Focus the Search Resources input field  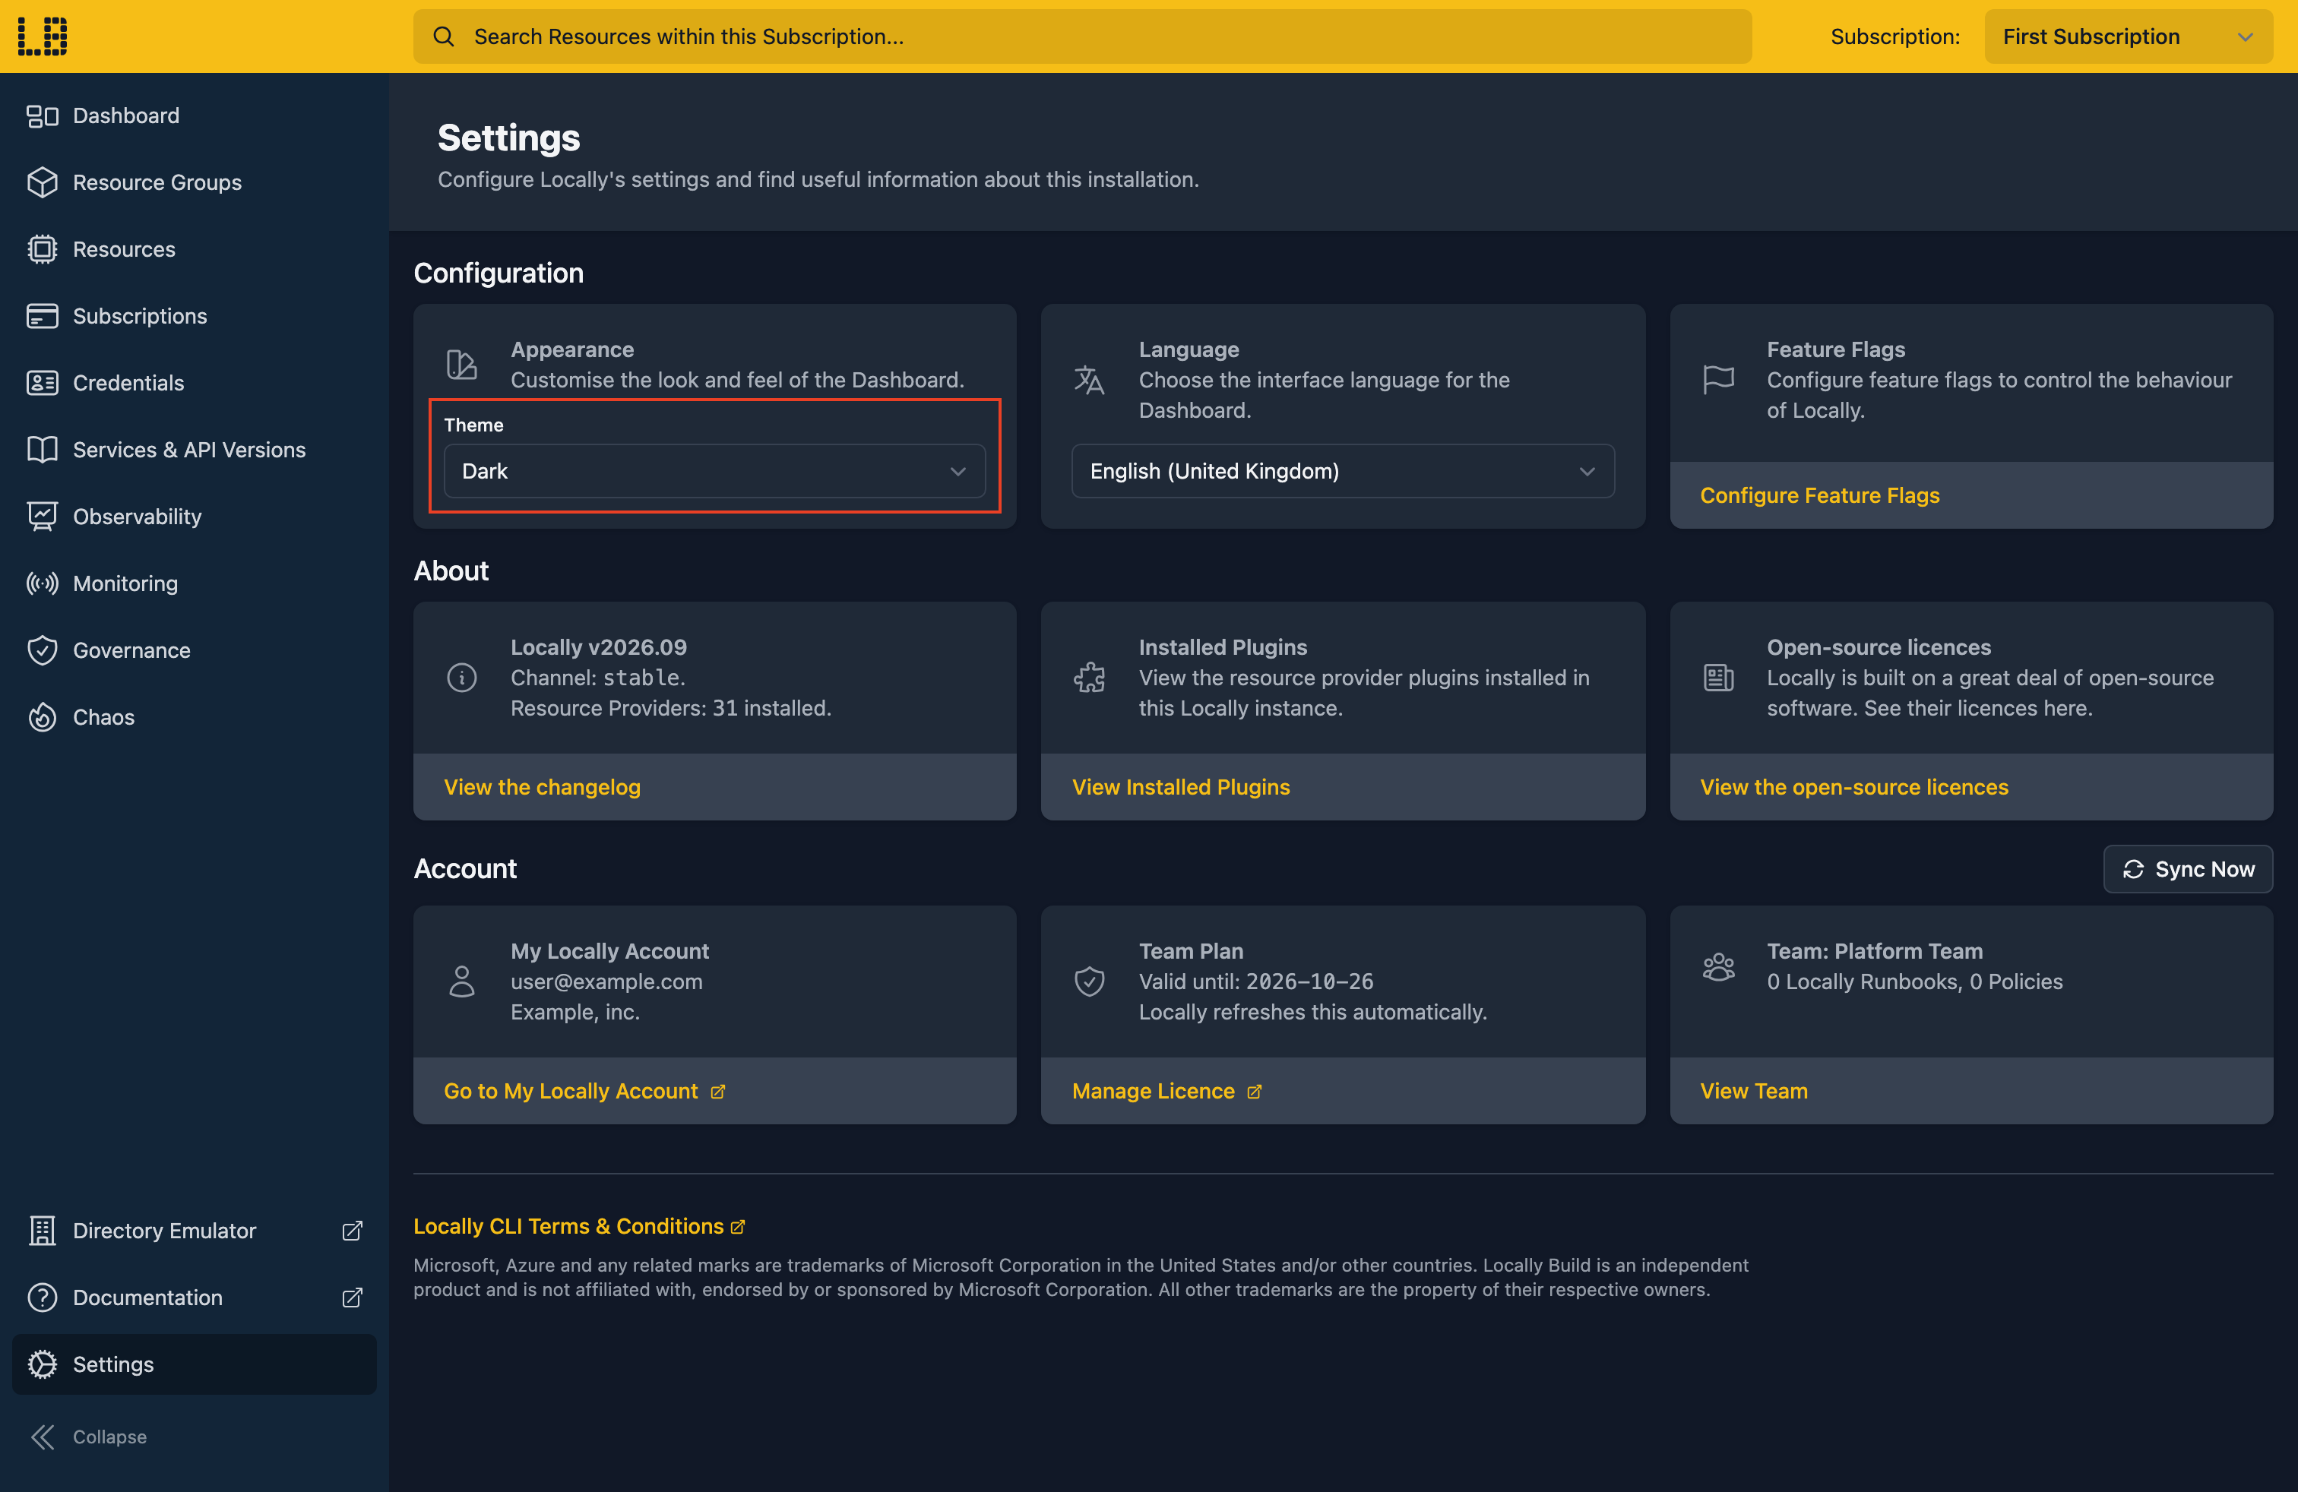1082,36
